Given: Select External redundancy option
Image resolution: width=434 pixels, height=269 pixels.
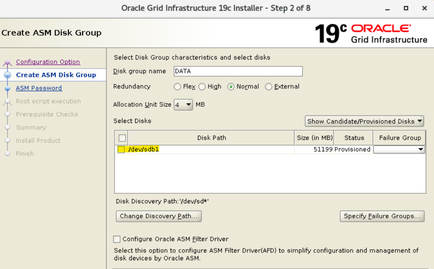Looking at the screenshot, I should click(269, 87).
